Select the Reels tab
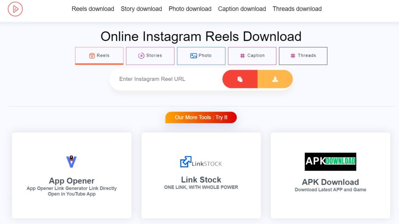The height and width of the screenshot is (224, 399). pyautogui.click(x=99, y=56)
